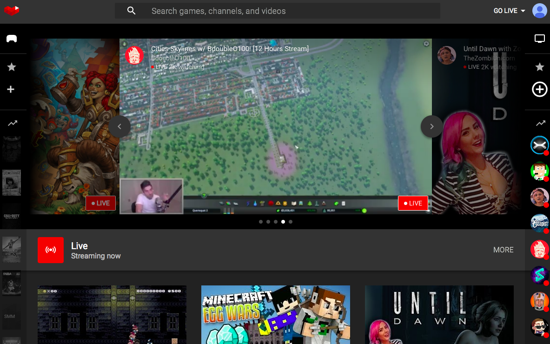Image resolution: width=550 pixels, height=344 pixels.
Task: Open the BdoubleO100 channel avatar toggle
Action: tap(134, 55)
